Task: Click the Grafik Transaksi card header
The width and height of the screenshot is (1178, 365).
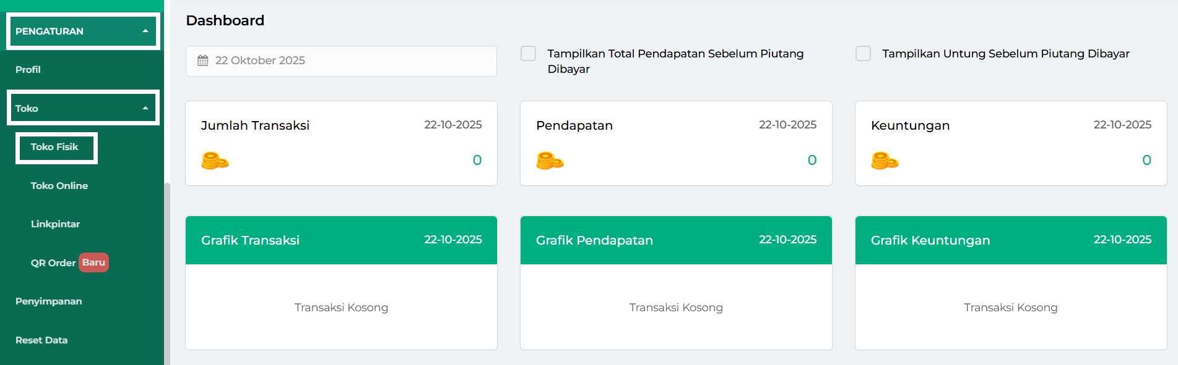Action: click(x=341, y=240)
